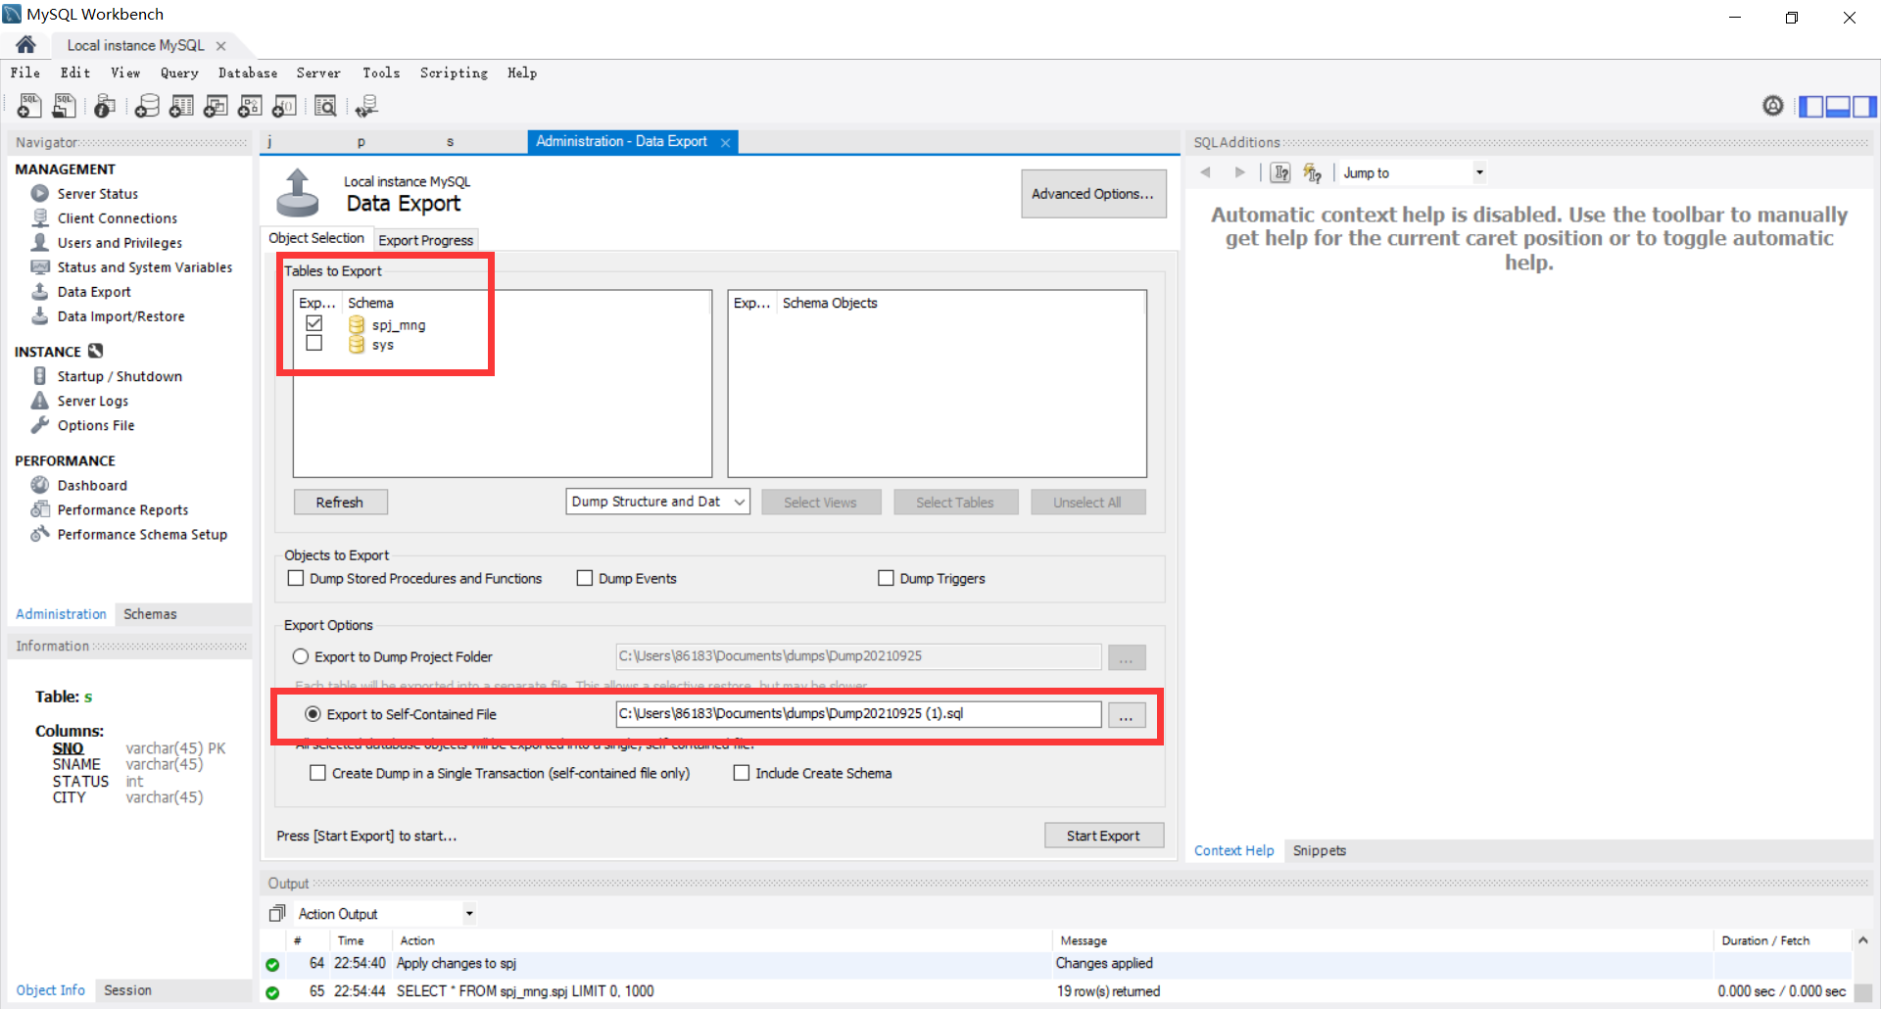Open Performance Reports
Viewport: 1881px width, 1009px height.
click(x=122, y=510)
